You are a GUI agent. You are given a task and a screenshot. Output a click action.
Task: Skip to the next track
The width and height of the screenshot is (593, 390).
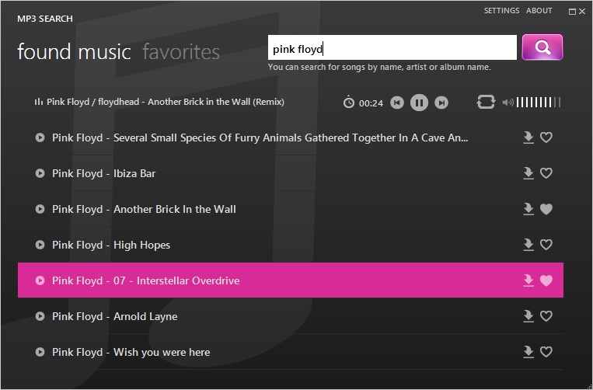441,103
